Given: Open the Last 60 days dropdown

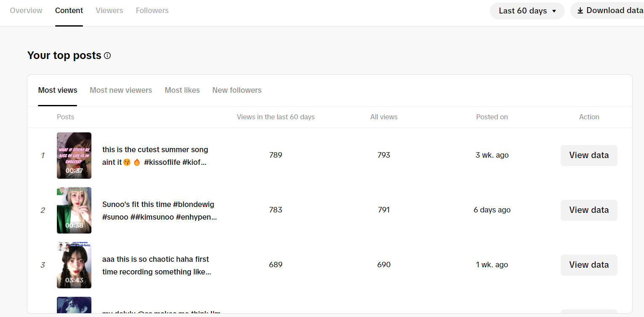Looking at the screenshot, I should [527, 11].
